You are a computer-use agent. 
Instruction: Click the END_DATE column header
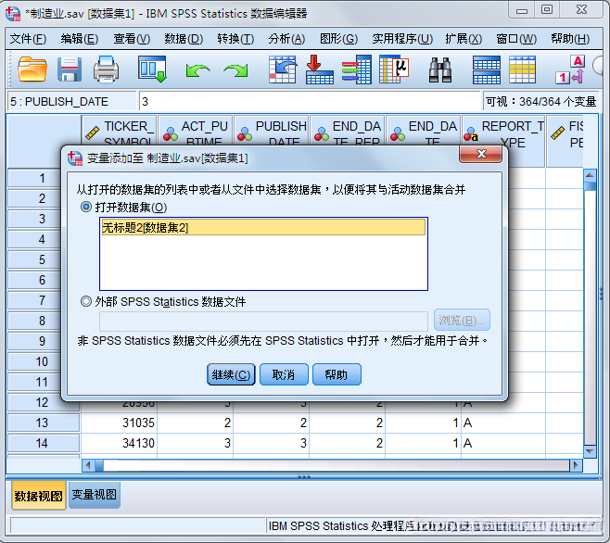(424, 131)
